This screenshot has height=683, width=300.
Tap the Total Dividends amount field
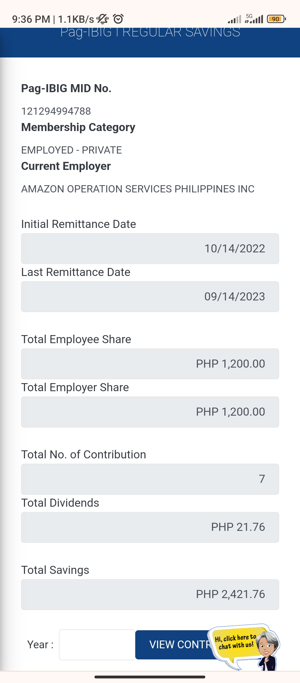click(x=150, y=527)
